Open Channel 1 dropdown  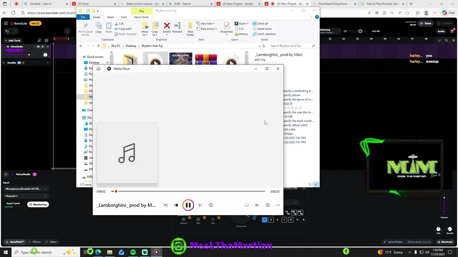click(x=26, y=196)
